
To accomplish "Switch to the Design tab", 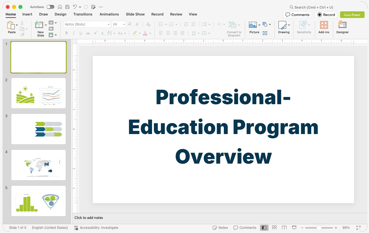I will (60, 14).
